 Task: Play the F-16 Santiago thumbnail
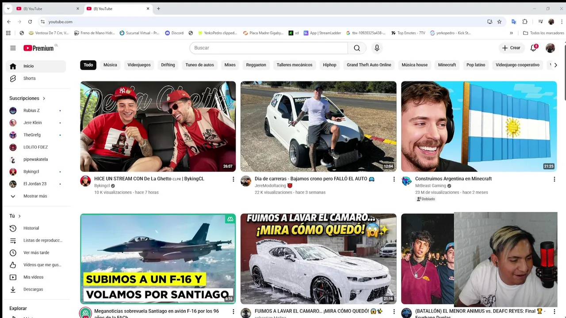click(x=158, y=259)
